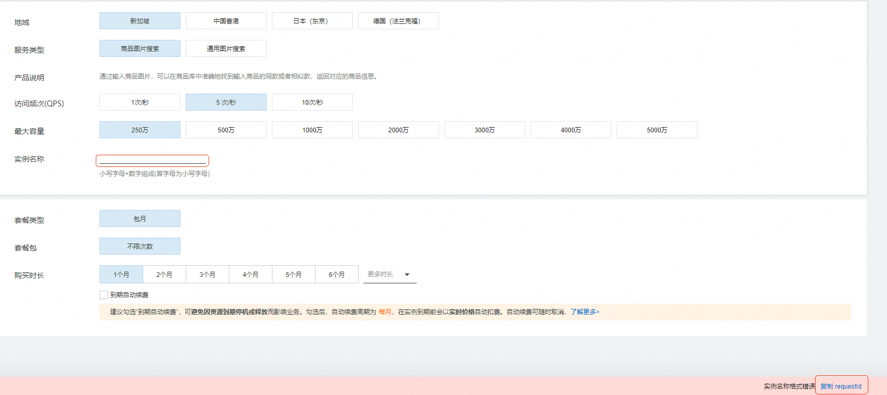Choose 250万 maximum capacity
This screenshot has width=887, height=395.
click(140, 130)
